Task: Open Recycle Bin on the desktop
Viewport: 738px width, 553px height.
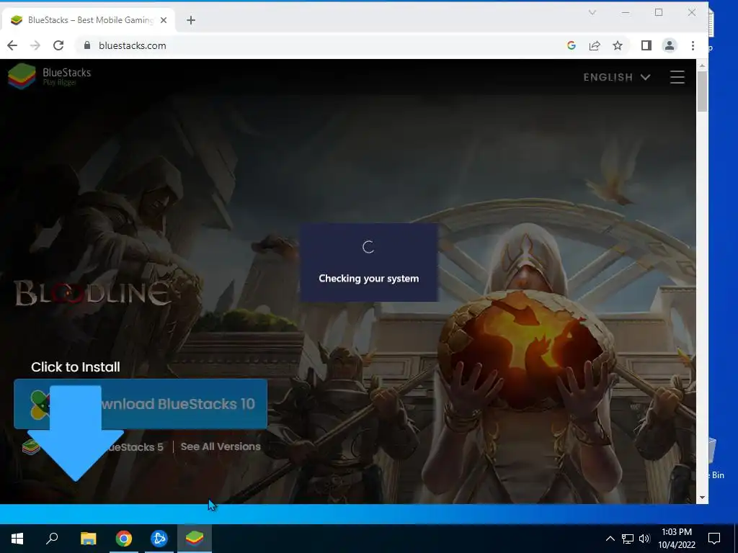Action: click(716, 459)
